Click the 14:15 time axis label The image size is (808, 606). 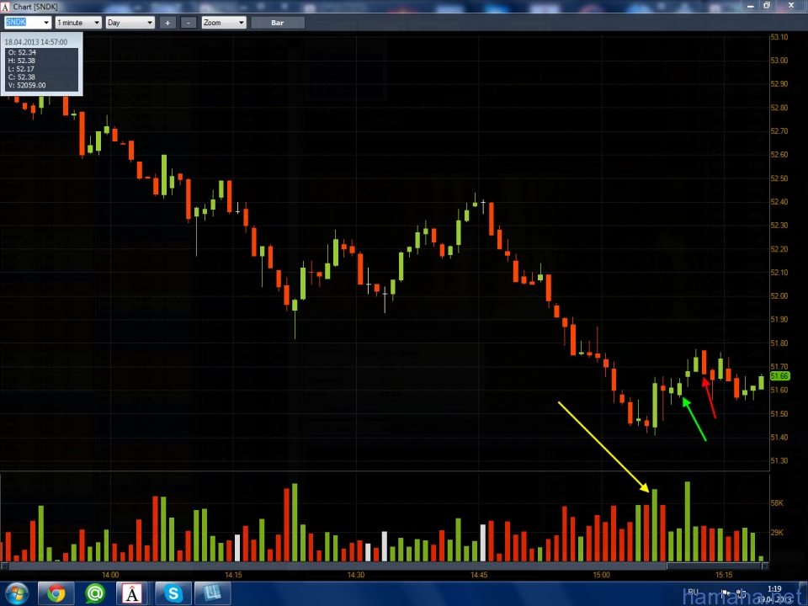tap(233, 575)
